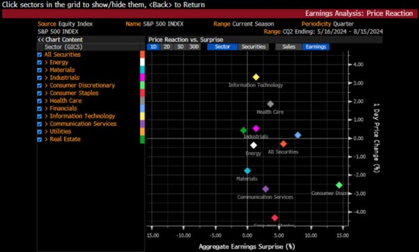The height and width of the screenshot is (252, 419).
Task: Toggle the Financials checkbox
Action: [x=40, y=109]
